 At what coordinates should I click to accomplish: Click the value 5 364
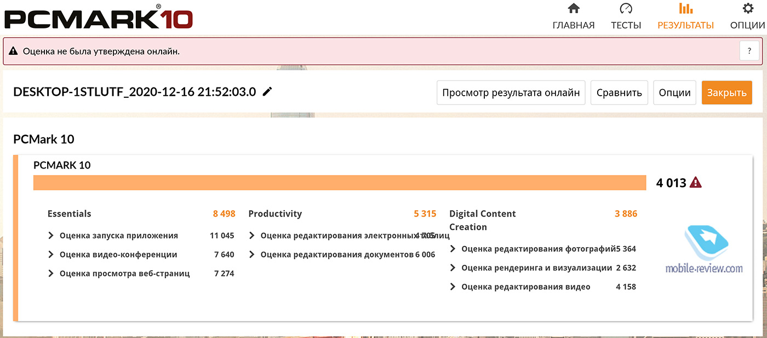[x=626, y=249]
